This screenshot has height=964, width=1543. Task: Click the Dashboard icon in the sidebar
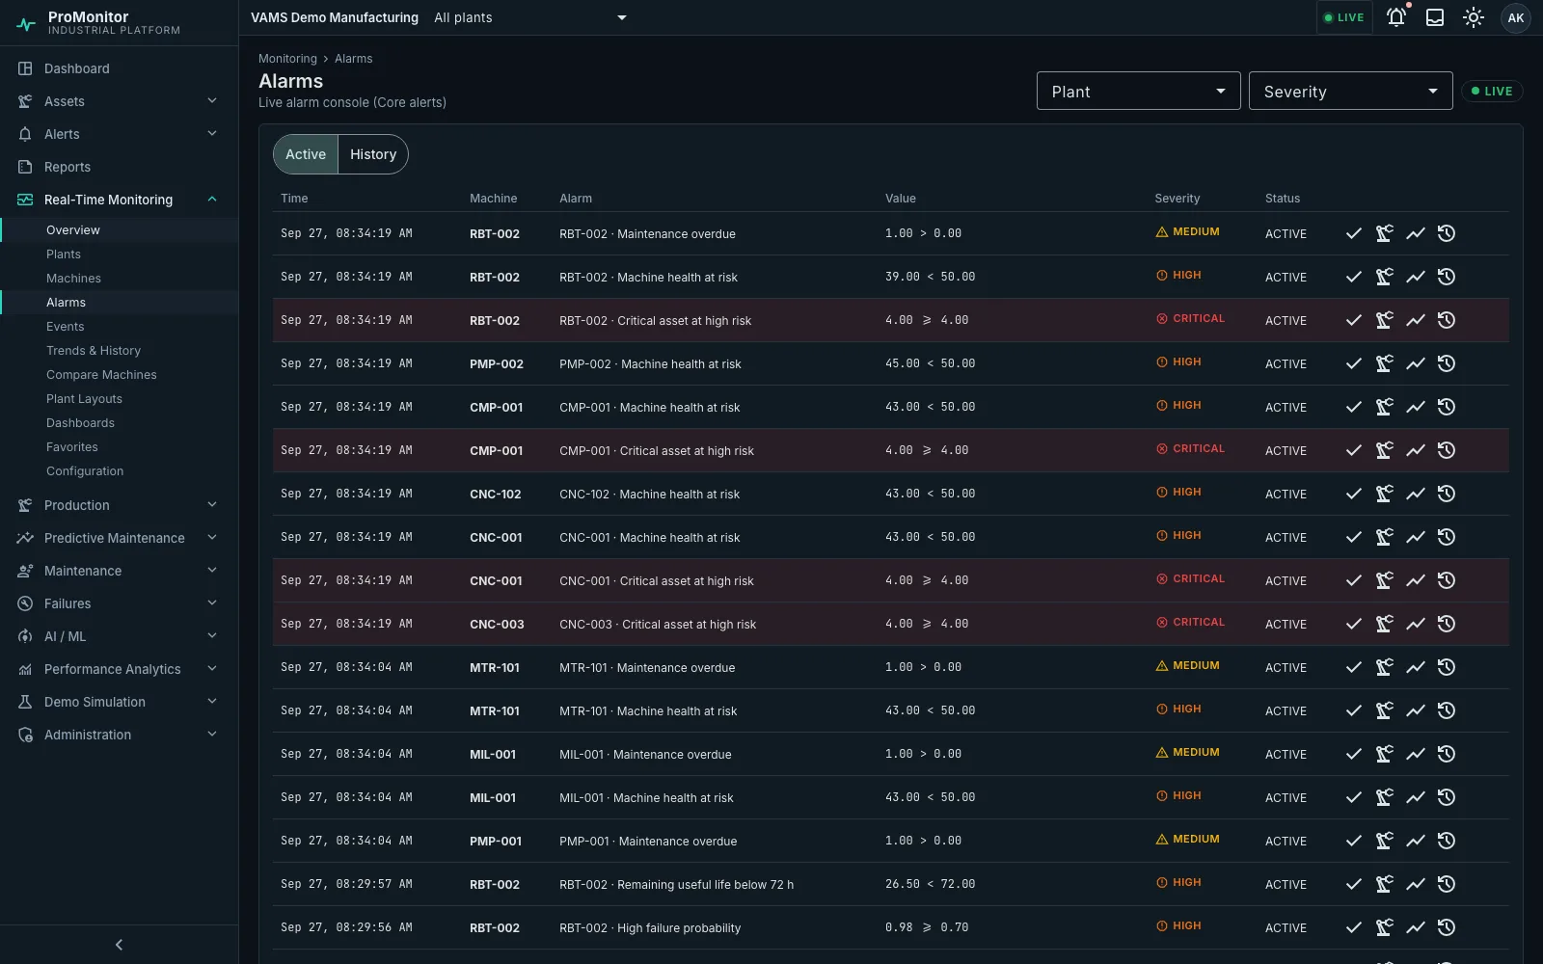tap(25, 68)
